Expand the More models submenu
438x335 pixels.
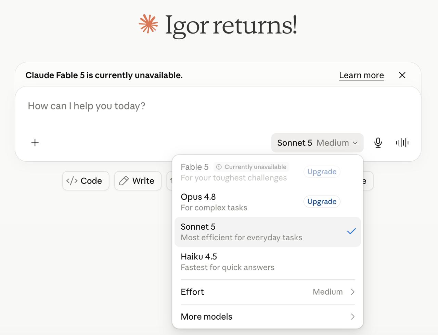pyautogui.click(x=268, y=317)
